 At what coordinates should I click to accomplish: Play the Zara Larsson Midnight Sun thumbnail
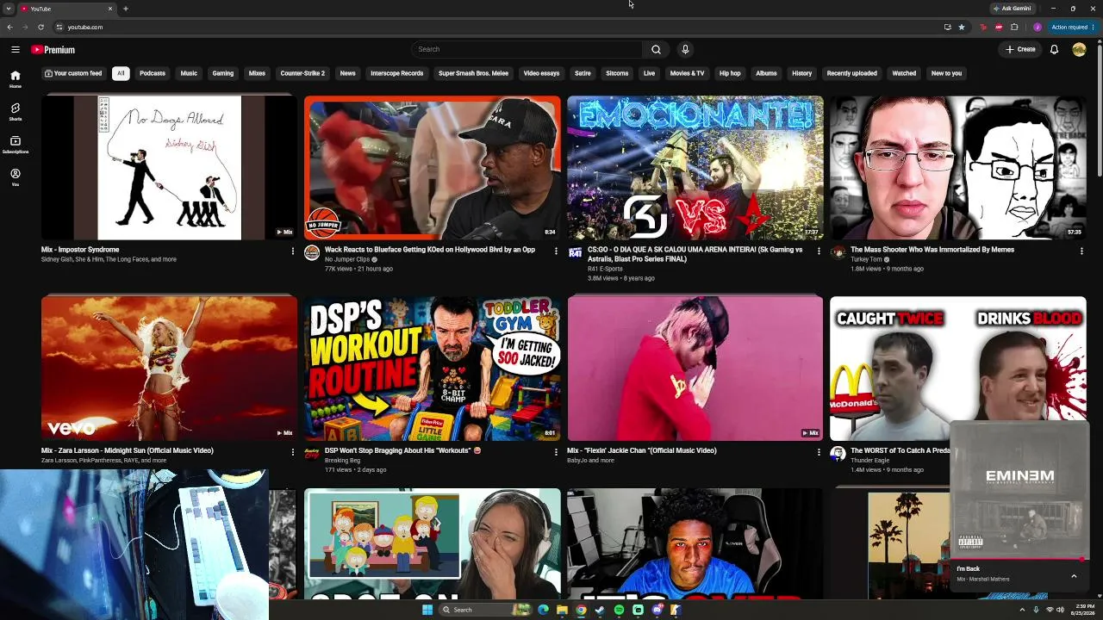(x=169, y=369)
